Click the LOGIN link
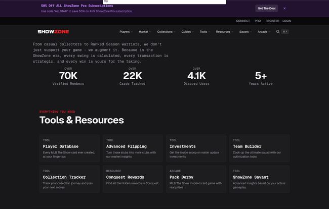This screenshot has height=209, width=329. pos(286,21)
